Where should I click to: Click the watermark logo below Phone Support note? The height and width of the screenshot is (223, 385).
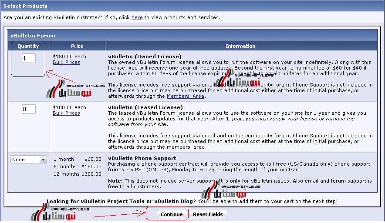(230, 191)
